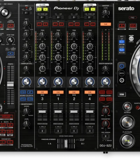Tap the PLAY/PAUSE button
The height and width of the screenshot is (160, 140).
click(x=127, y=141)
